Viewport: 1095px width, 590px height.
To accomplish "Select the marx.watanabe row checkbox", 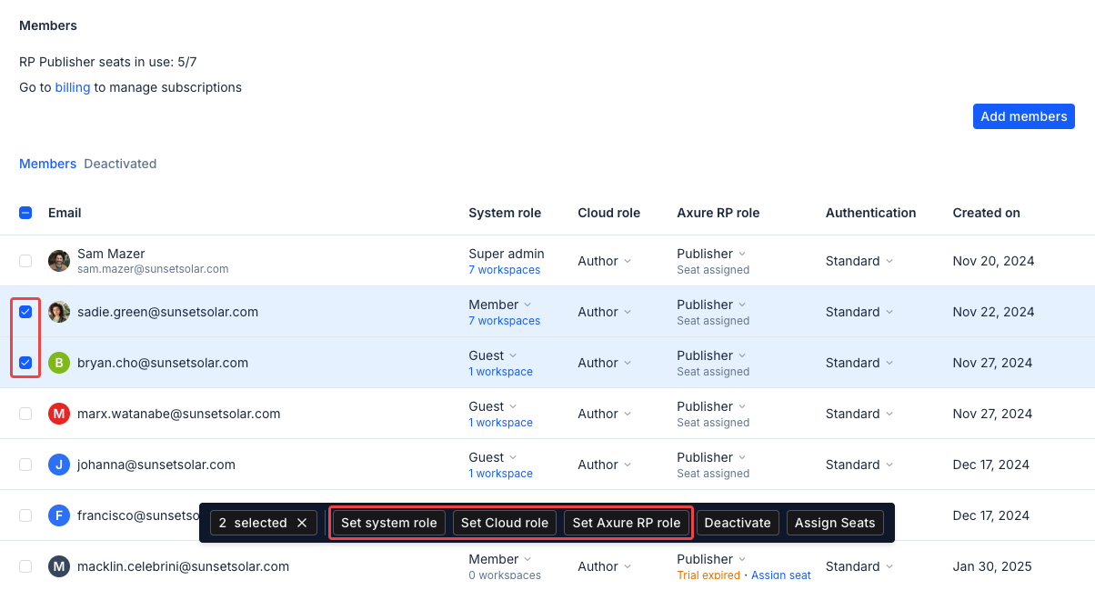I will click(25, 414).
